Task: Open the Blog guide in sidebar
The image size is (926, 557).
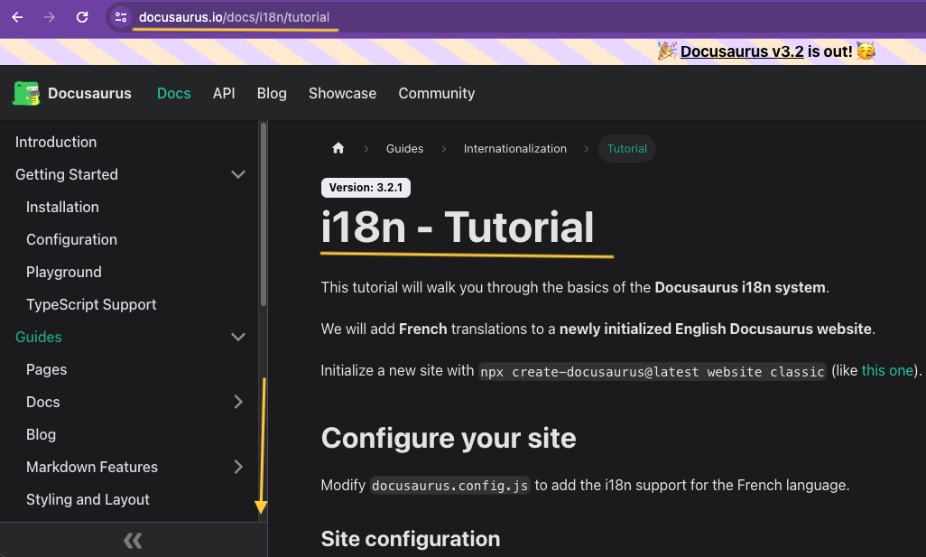Action: pos(41,434)
